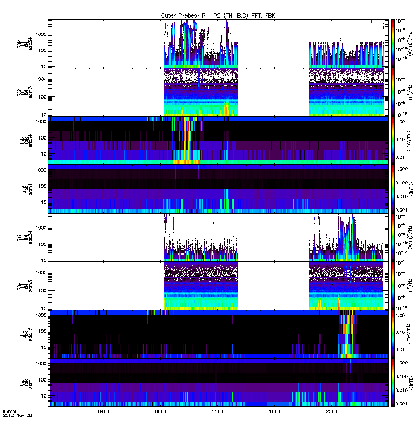This screenshot has width=415, height=443.
Task: Click the thb eac34 FFT spectrogram burst near 0800
Action: (x=188, y=43)
